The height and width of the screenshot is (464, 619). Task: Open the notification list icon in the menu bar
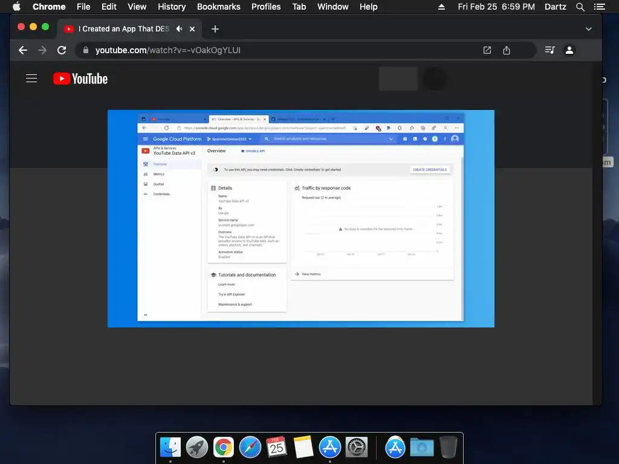[x=599, y=7]
